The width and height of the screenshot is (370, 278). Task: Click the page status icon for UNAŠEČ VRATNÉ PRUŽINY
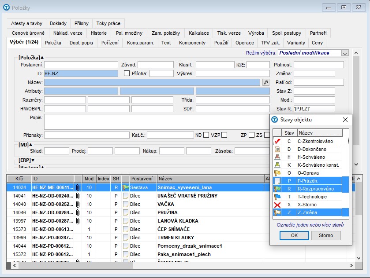click(126, 196)
